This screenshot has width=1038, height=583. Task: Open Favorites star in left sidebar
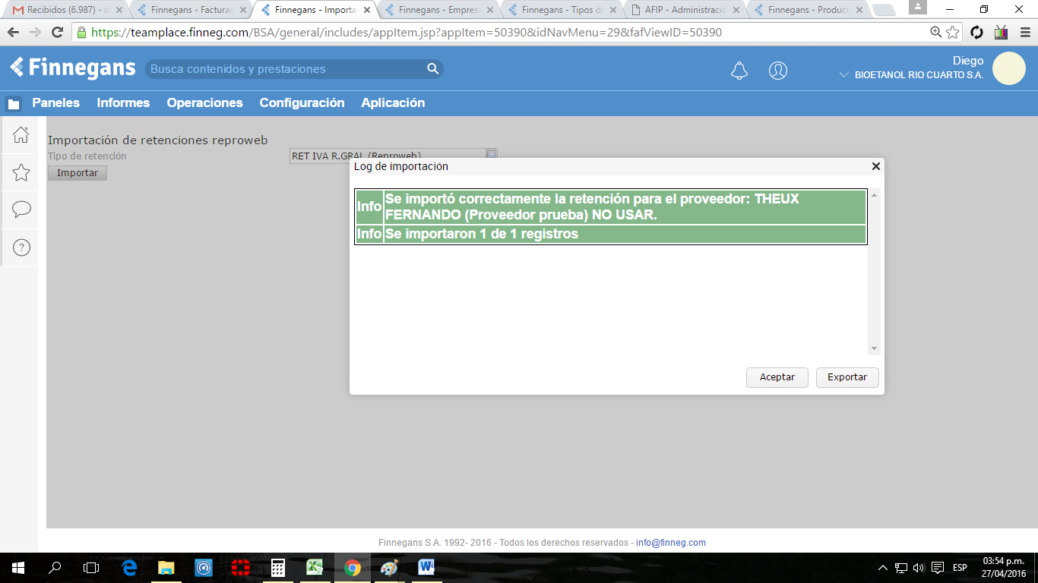[x=21, y=172]
